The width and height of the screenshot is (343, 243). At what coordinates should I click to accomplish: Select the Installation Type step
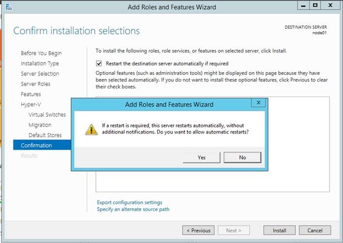pyautogui.click(x=40, y=63)
